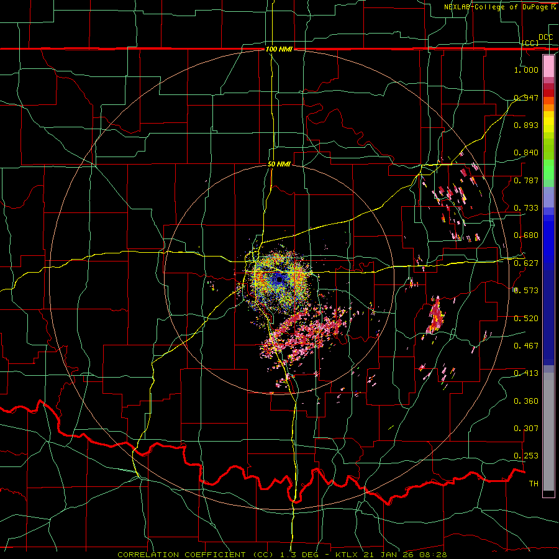This screenshot has width=559, height=559.
Task: Click the 0.573 legend value
Action: click(526, 291)
